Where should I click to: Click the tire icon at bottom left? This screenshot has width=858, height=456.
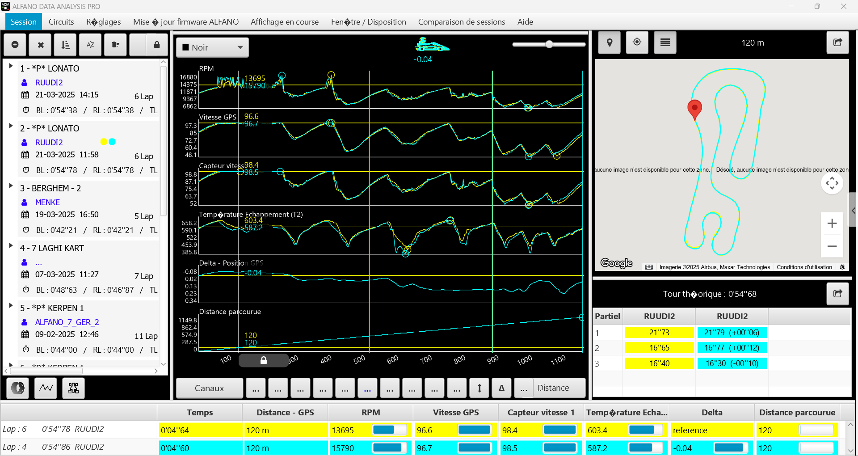(x=18, y=388)
